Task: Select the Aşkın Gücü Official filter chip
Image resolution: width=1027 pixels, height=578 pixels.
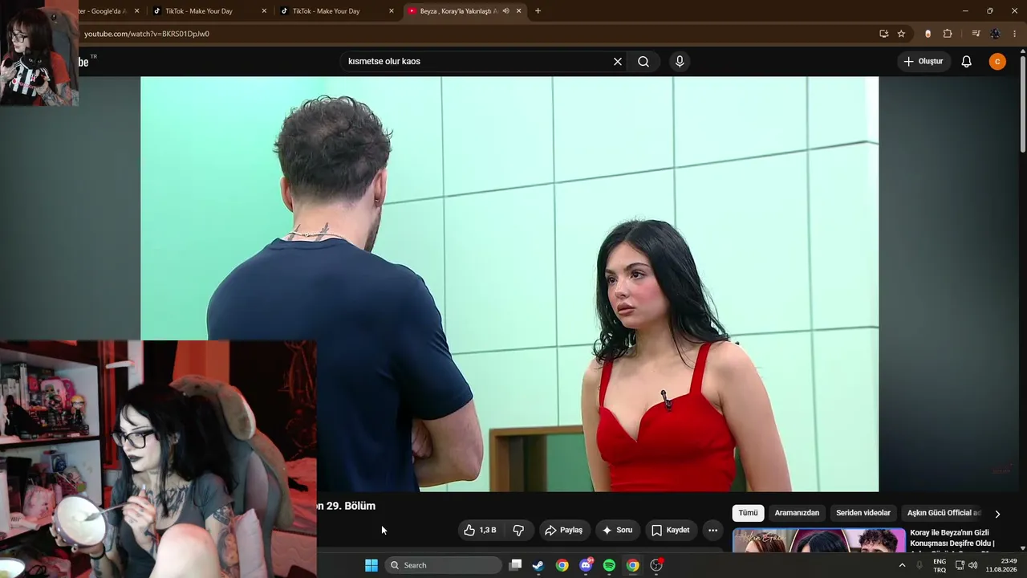Action: tap(944, 513)
